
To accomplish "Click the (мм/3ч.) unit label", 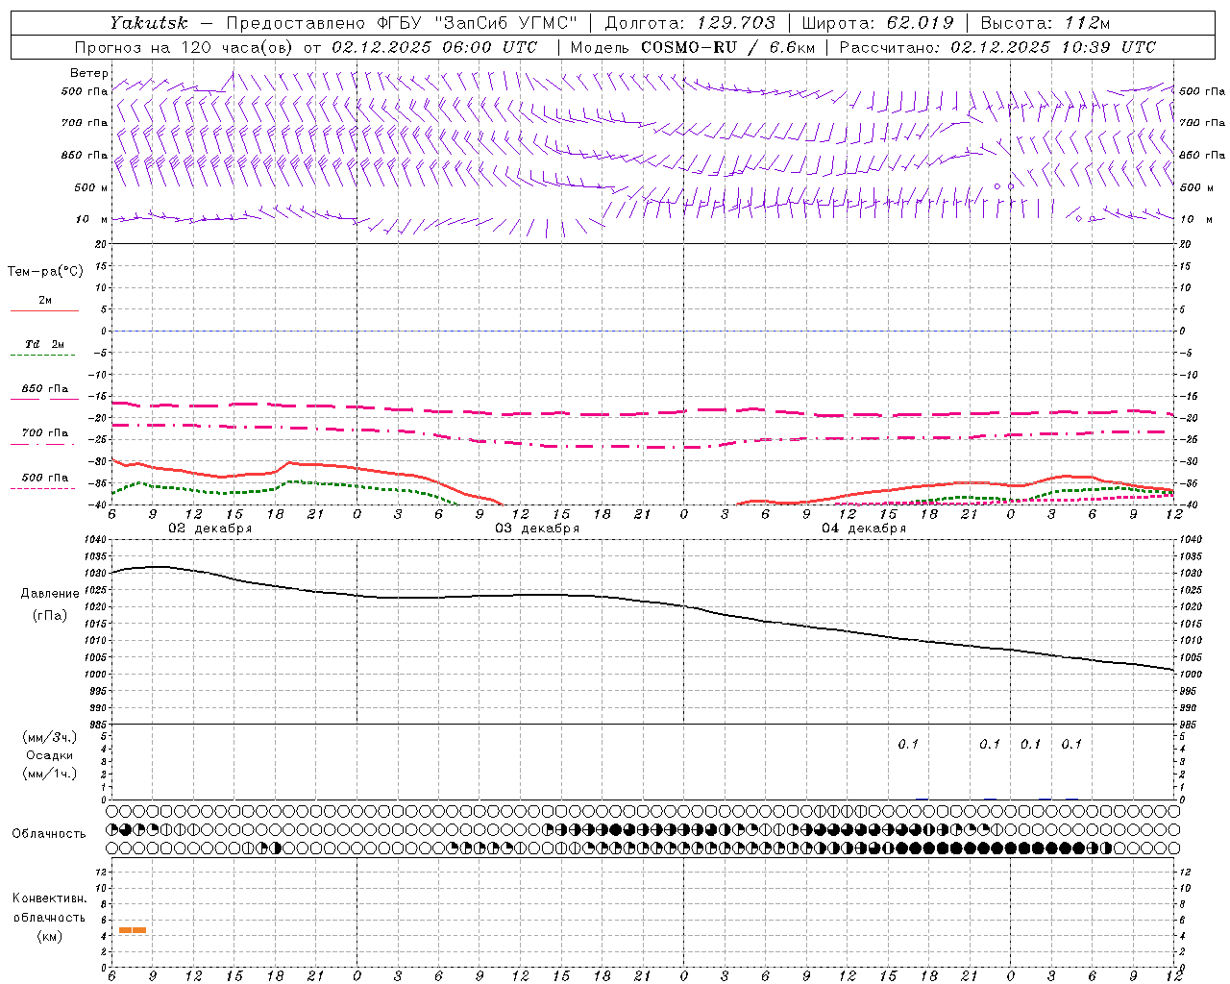I will point(50,738).
